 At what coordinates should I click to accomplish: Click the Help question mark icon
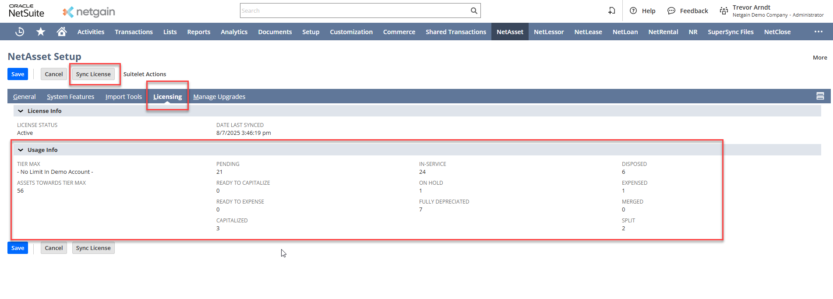pos(633,11)
